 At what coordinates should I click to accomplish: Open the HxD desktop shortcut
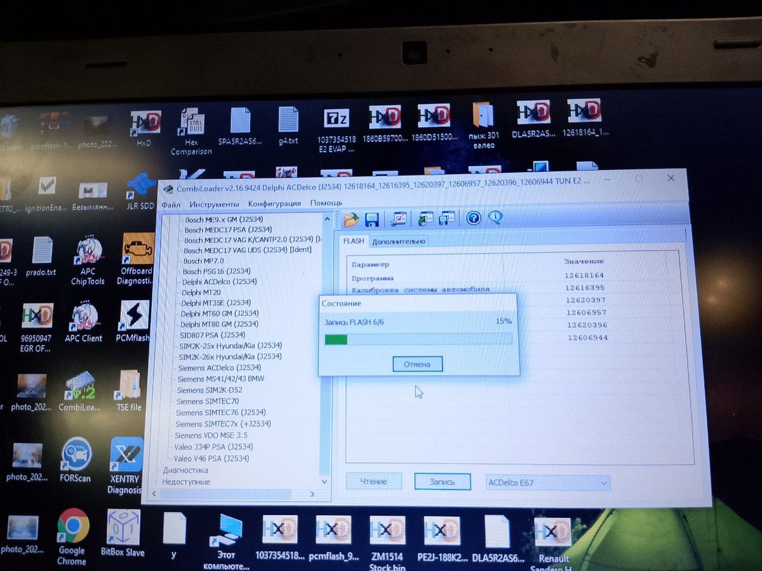click(x=145, y=129)
